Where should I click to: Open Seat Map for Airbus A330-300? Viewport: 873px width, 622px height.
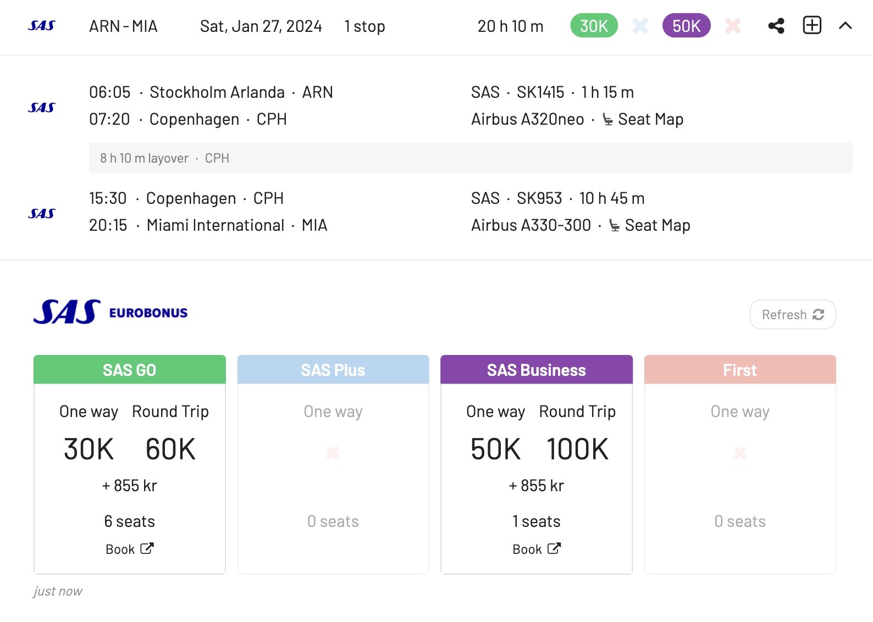[x=657, y=225]
